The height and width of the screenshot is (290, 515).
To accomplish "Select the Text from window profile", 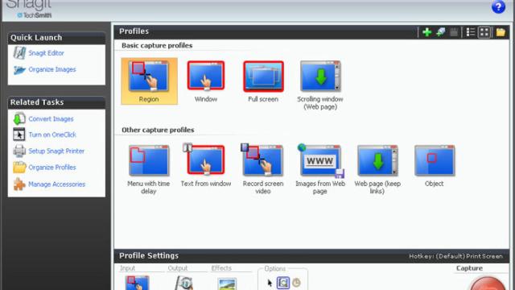I will coord(206,165).
